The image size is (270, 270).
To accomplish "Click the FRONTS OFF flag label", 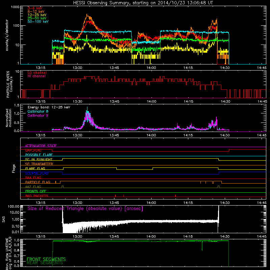I will pos(36,191).
